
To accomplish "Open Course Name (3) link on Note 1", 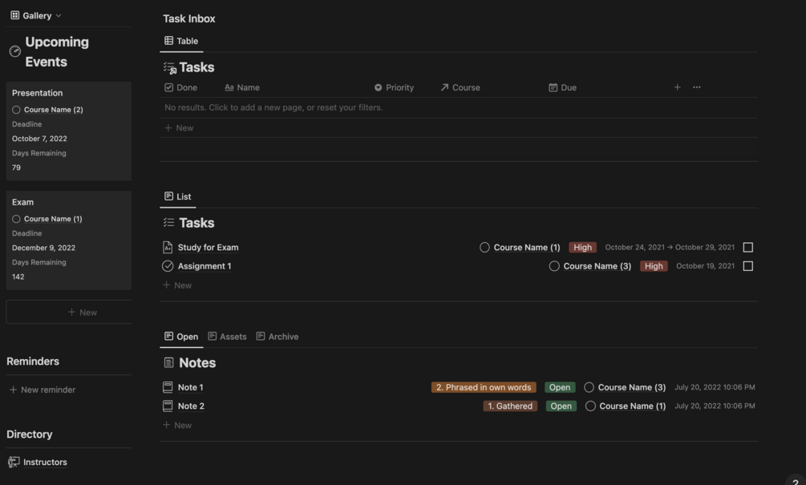I will 631,387.
